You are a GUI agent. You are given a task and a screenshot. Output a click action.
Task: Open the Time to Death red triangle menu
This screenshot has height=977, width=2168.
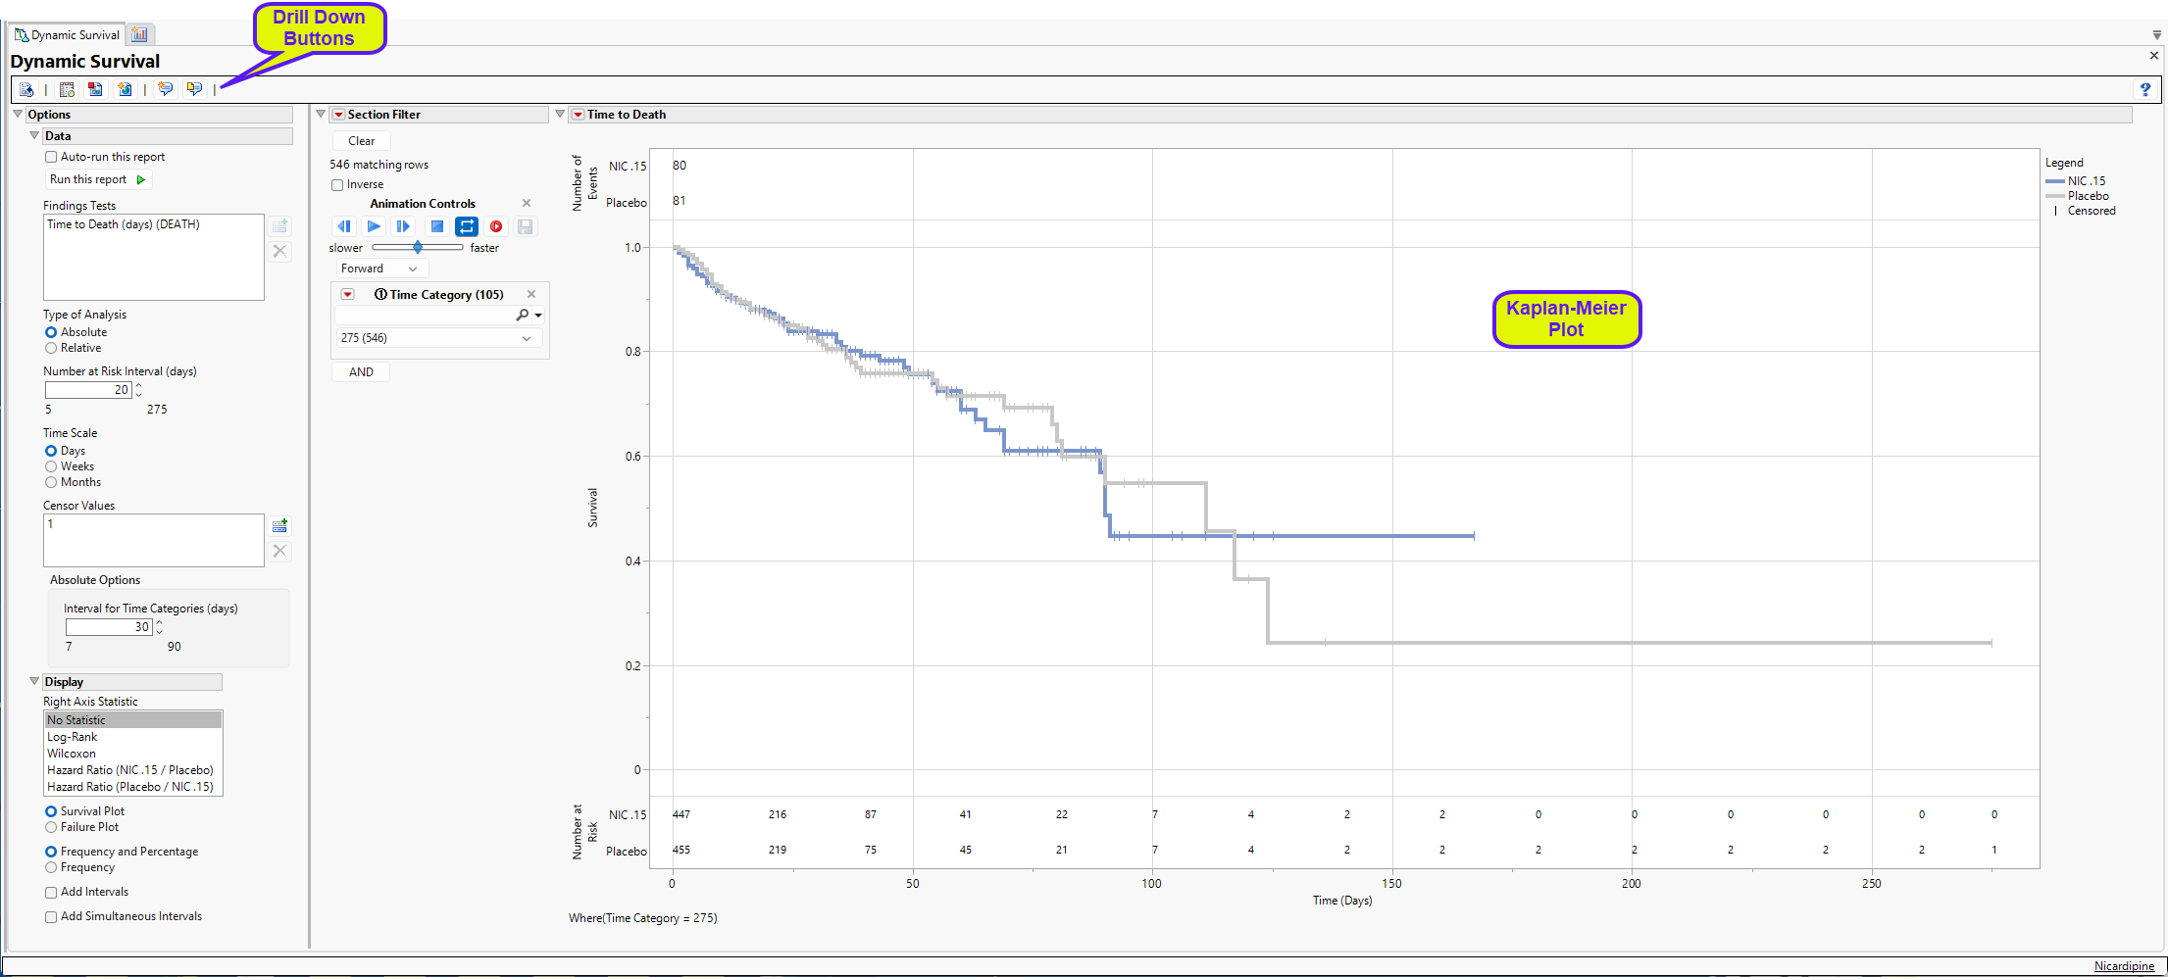pos(579,115)
